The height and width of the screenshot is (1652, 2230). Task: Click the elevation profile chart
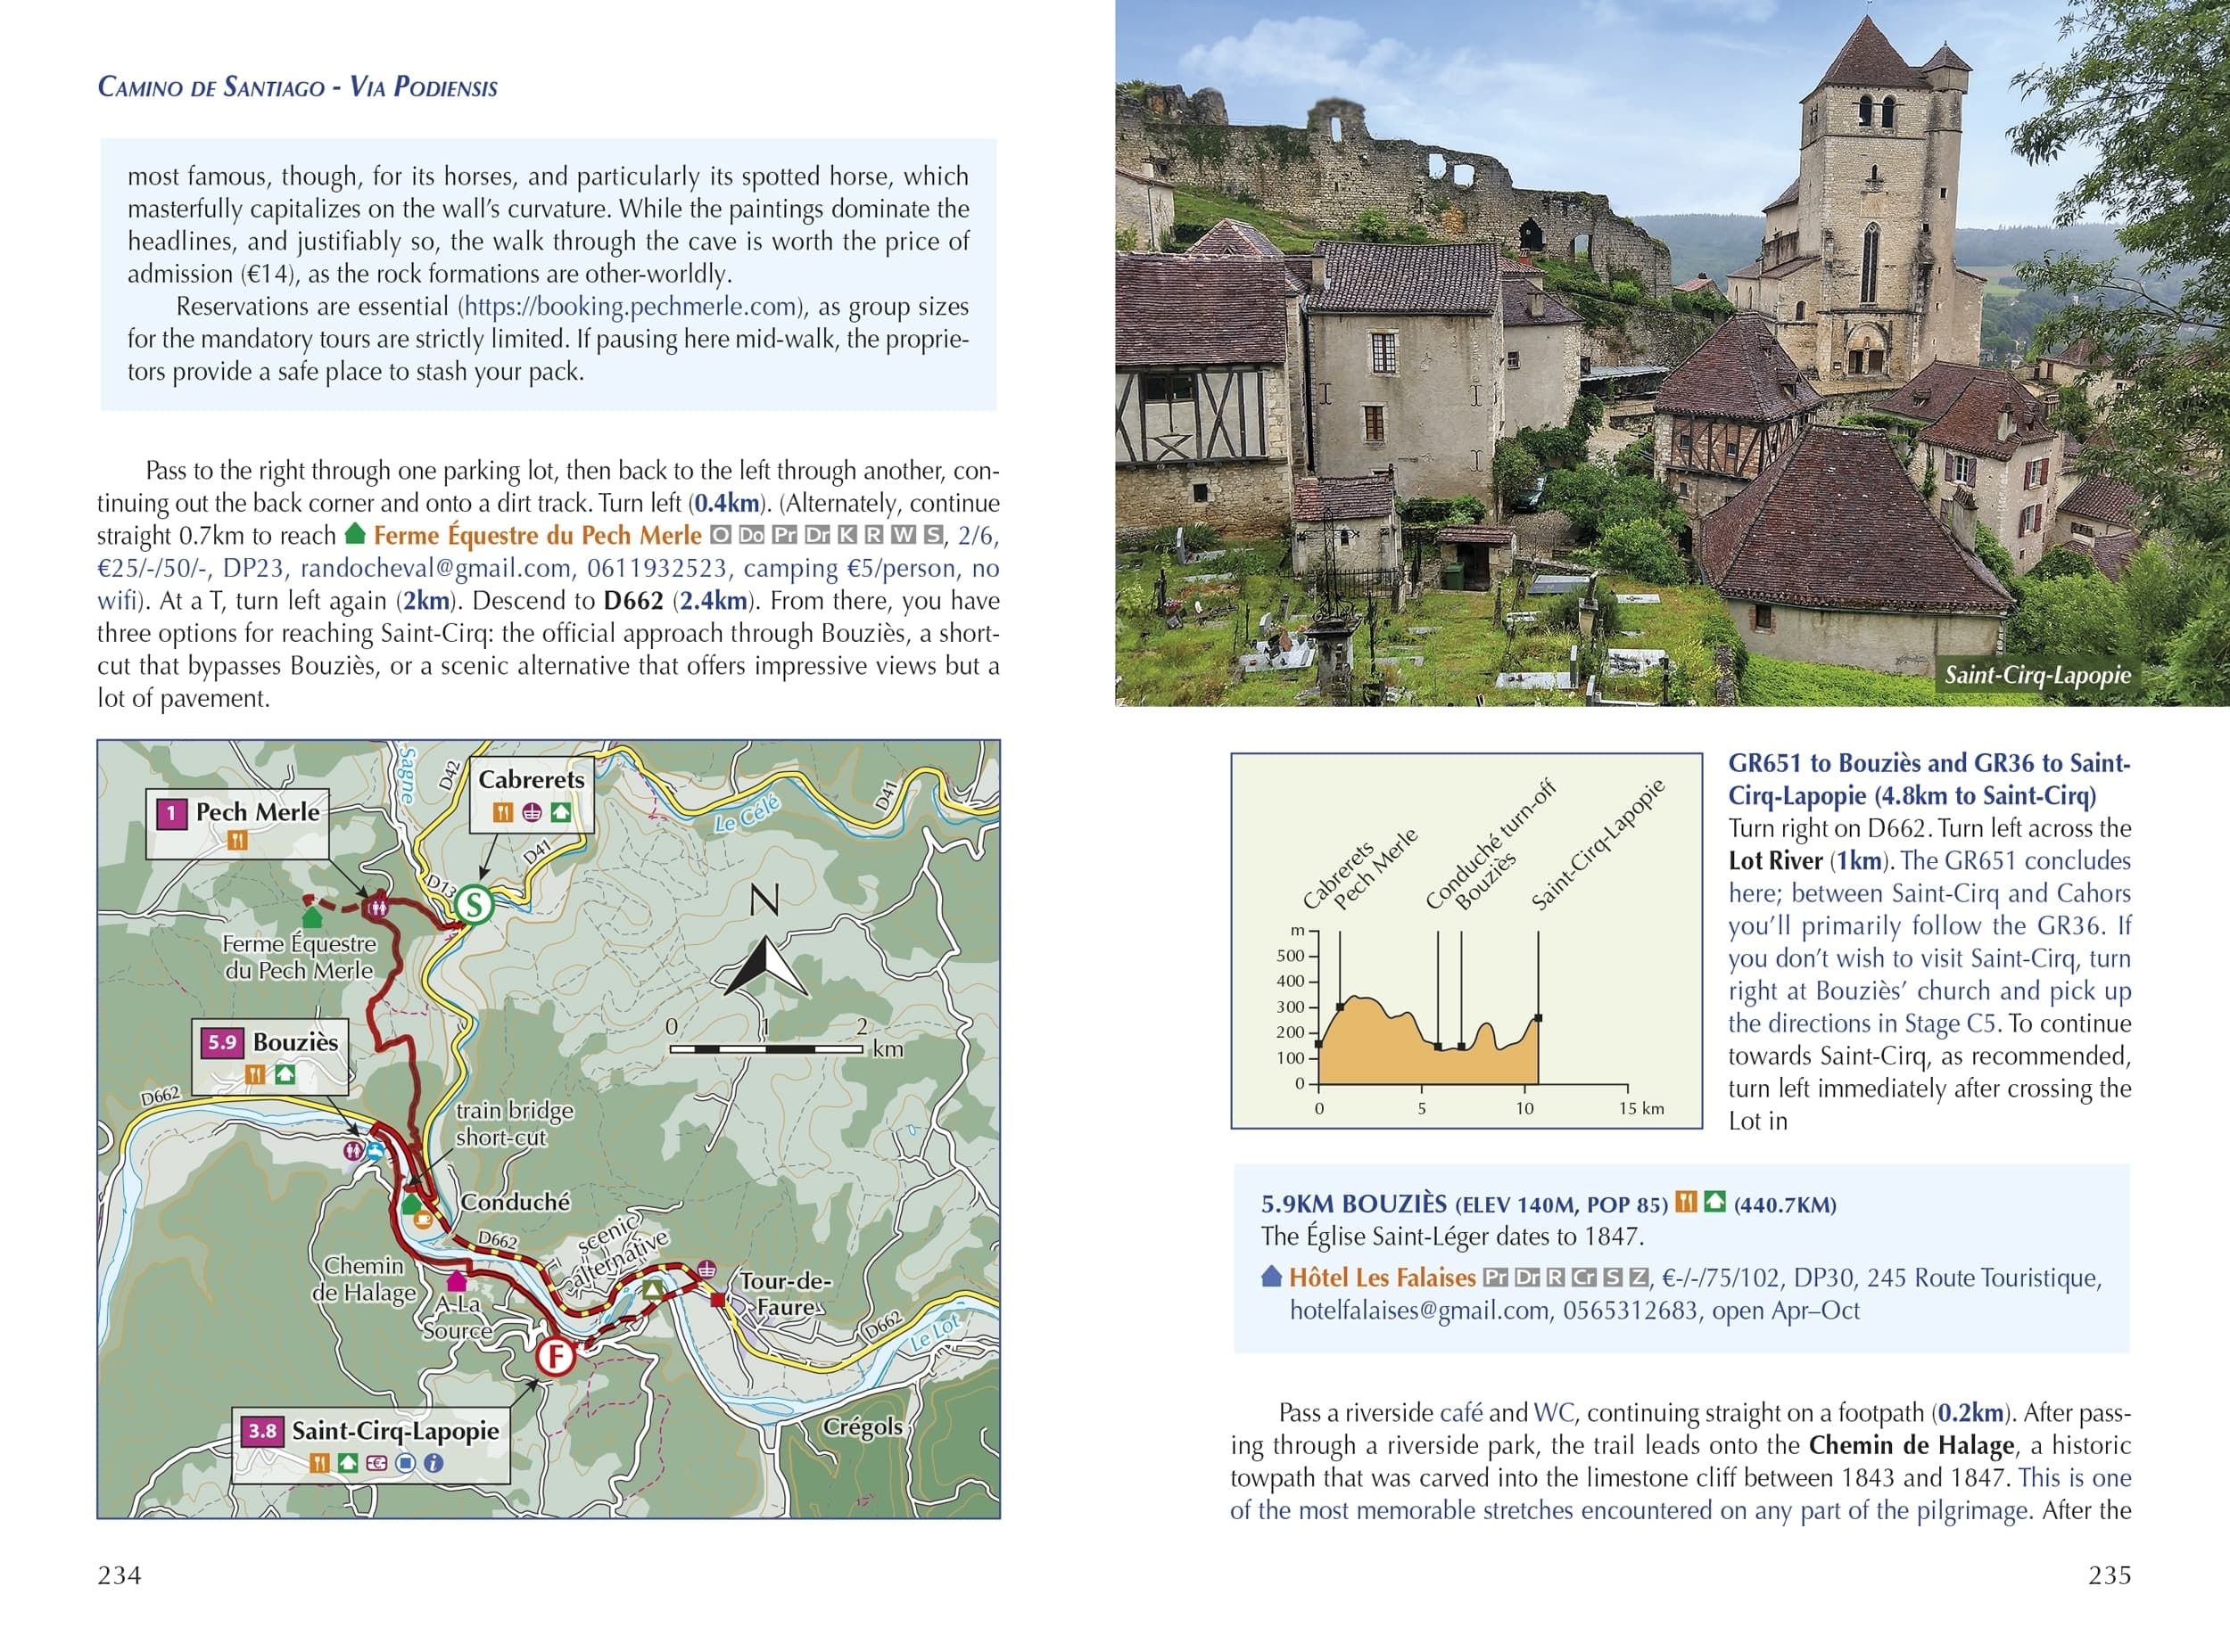tap(1466, 941)
